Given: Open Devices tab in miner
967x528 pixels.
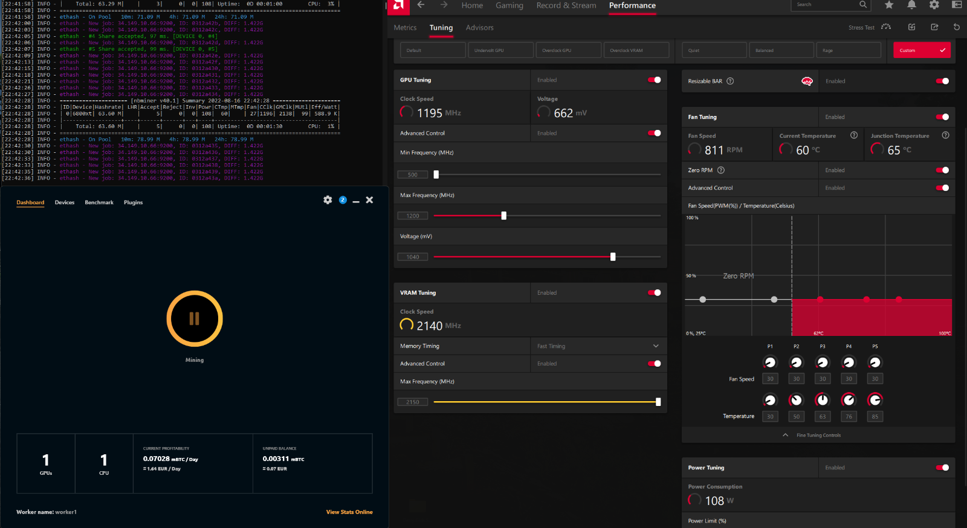Looking at the screenshot, I should [65, 202].
